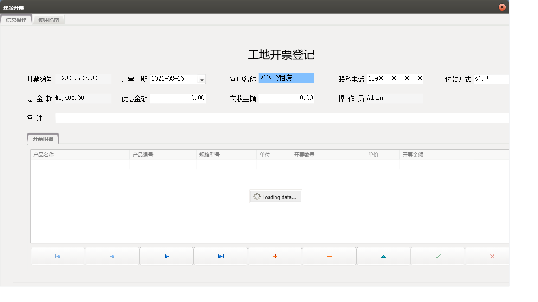Go to the previous record icon
The height and width of the screenshot is (302, 538).
(x=112, y=256)
